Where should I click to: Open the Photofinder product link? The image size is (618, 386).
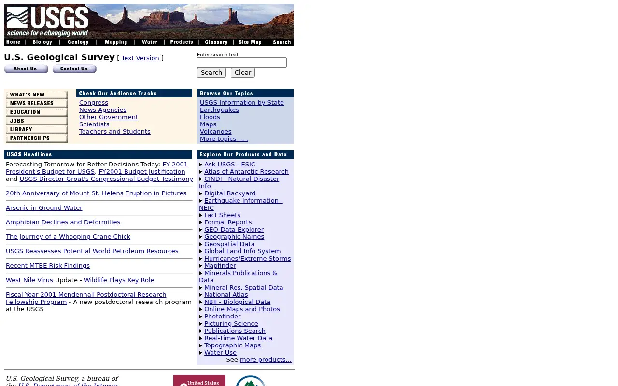tap(222, 317)
